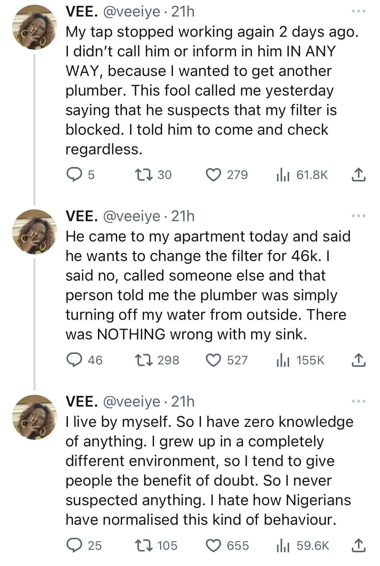Like the tweet with 655 likes
This screenshot has width=380, height=566.
coord(213,545)
